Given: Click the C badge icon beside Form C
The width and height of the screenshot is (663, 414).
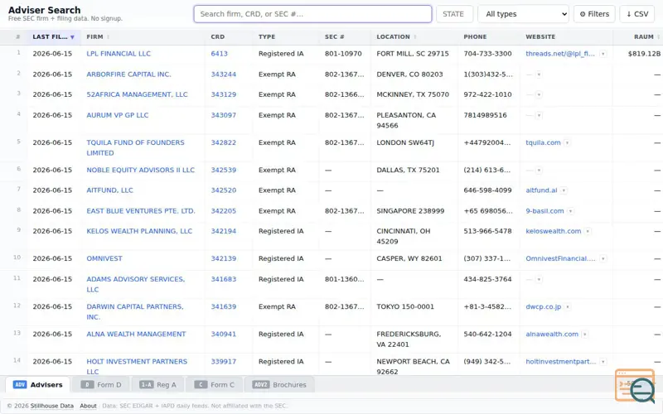Looking at the screenshot, I should [201, 384].
